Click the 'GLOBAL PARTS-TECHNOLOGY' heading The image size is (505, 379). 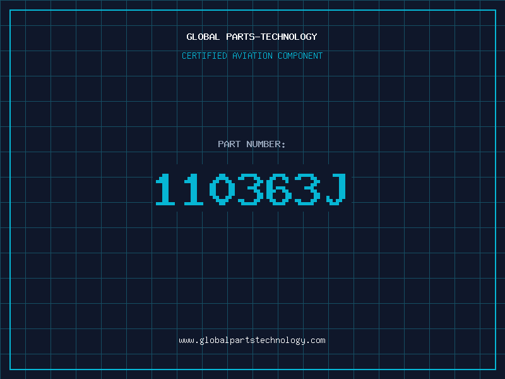(x=252, y=37)
